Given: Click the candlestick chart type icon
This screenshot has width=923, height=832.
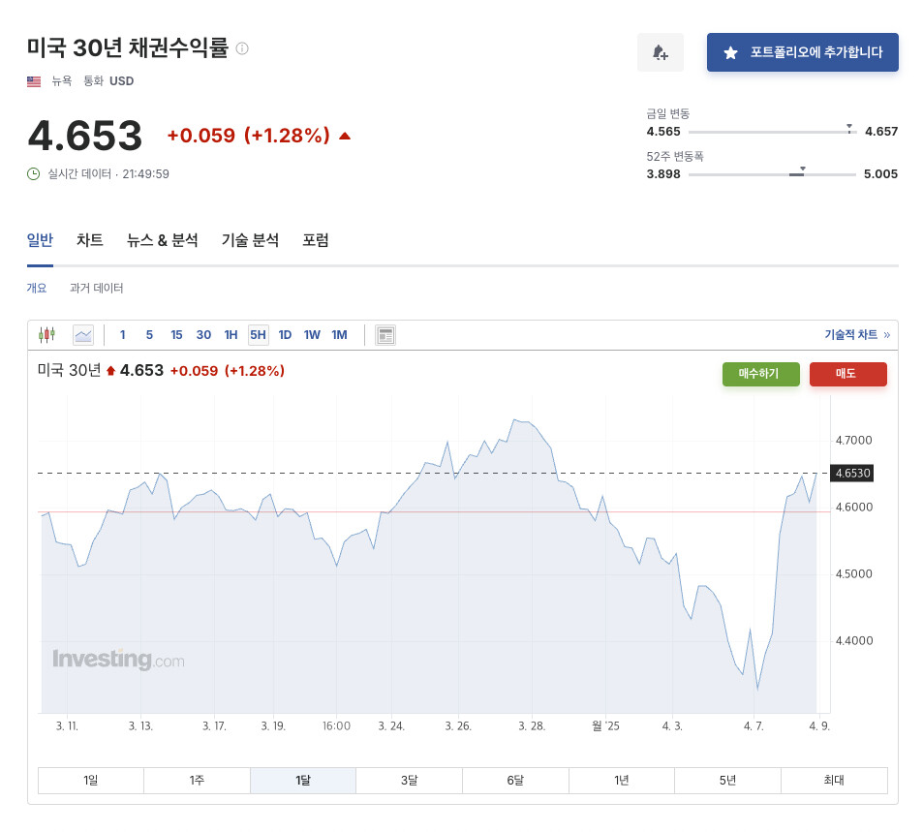Looking at the screenshot, I should 46,335.
